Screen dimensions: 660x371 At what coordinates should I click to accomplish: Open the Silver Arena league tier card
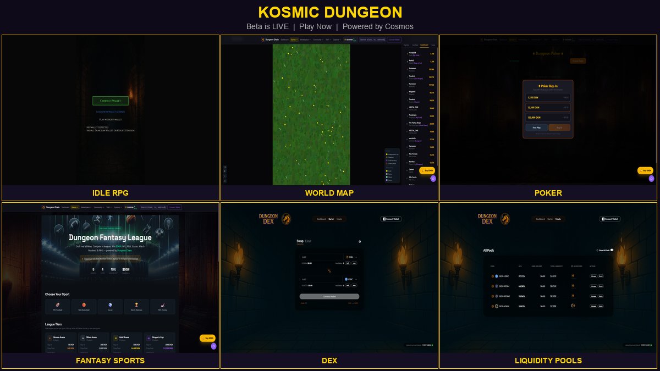click(x=94, y=343)
